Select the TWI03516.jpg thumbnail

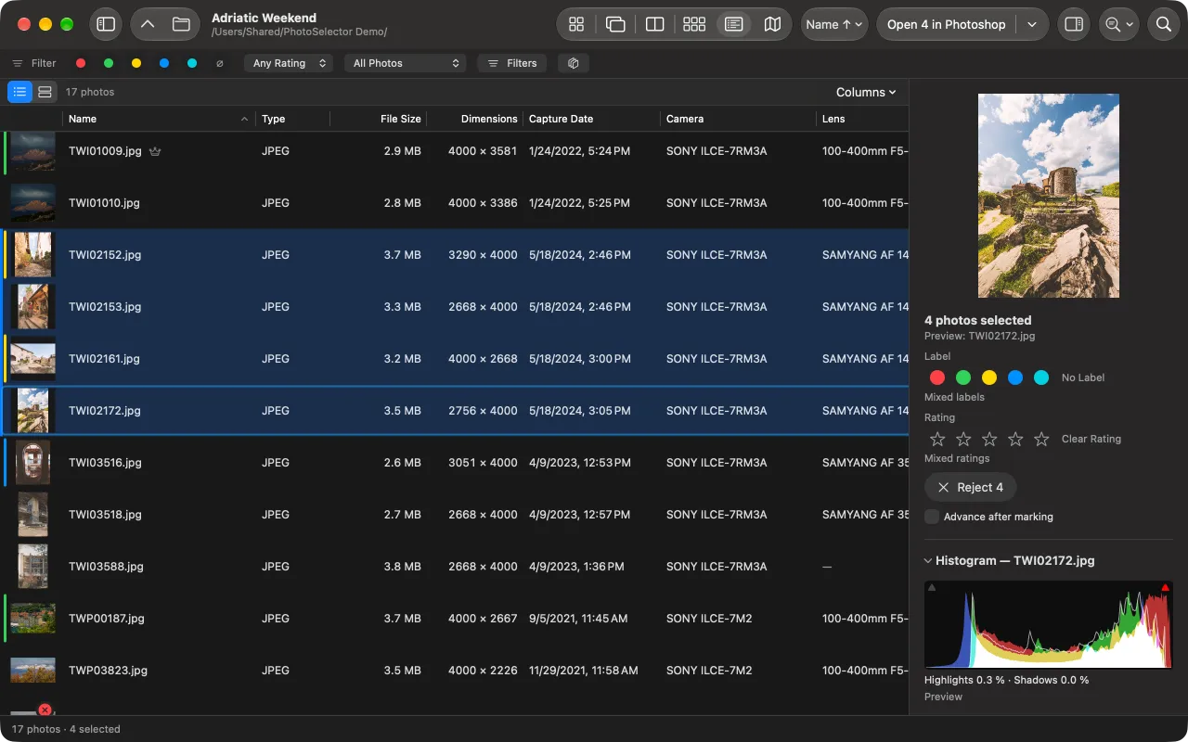click(32, 462)
